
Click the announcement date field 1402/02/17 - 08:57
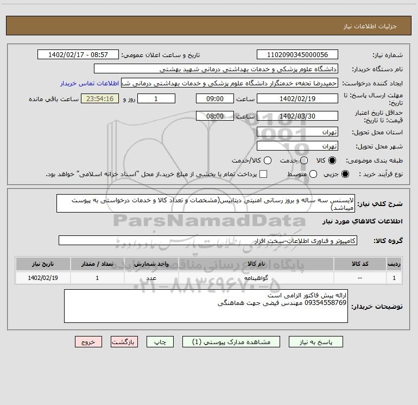click(x=78, y=54)
